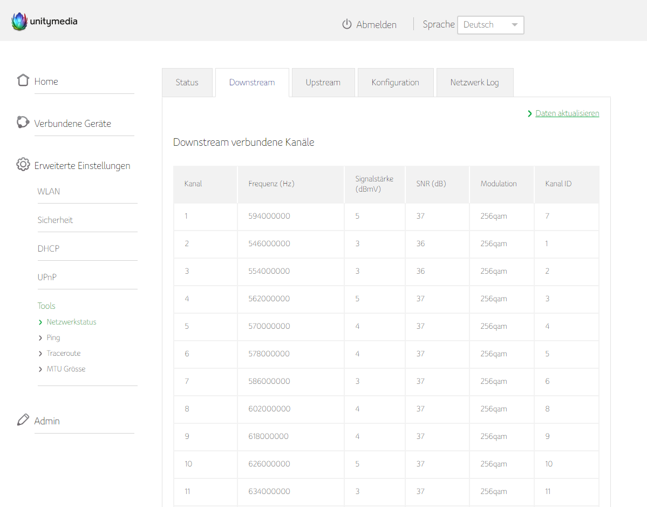Click the Abmelden logout link
This screenshot has width=647, height=507.
pyautogui.click(x=376, y=25)
